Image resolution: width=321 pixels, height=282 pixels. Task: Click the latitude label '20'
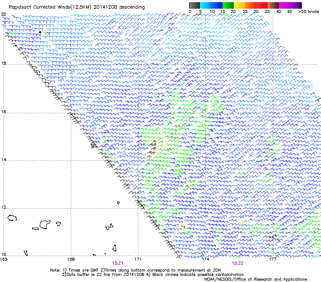tap(3, 14)
